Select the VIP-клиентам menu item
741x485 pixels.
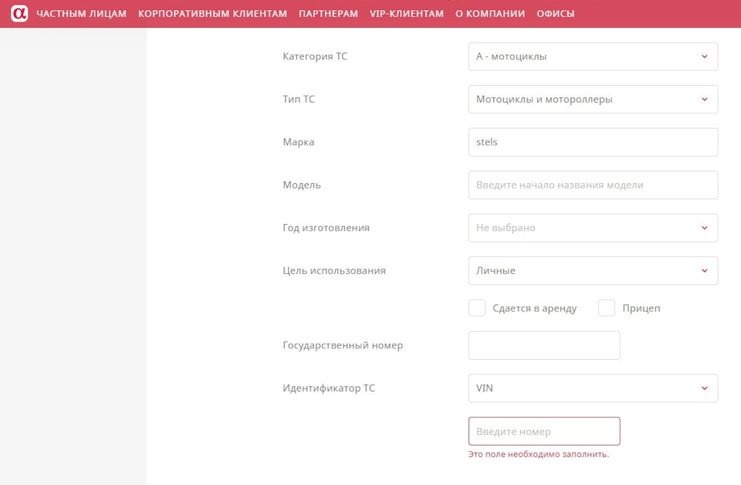[x=407, y=14]
